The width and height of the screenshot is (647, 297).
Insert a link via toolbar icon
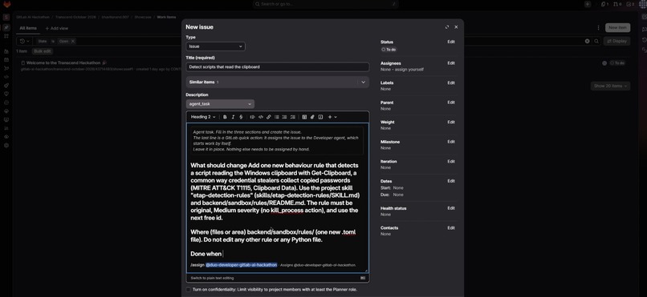[269, 117]
